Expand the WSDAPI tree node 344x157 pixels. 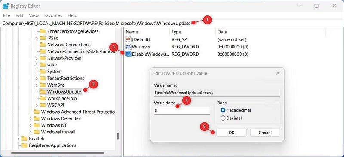pyautogui.click(x=37, y=105)
